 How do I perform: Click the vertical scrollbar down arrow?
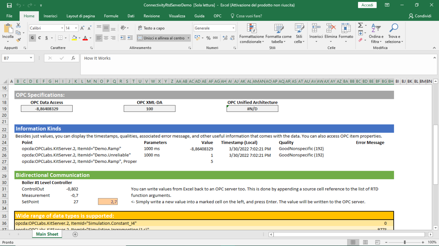[x=436, y=228]
